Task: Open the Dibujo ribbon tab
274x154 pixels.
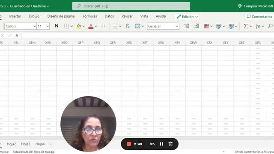Action: (x=34, y=16)
